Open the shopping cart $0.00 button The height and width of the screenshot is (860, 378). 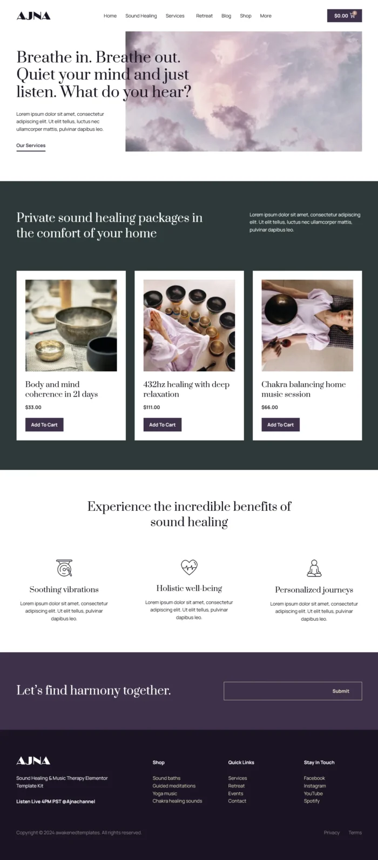click(344, 16)
